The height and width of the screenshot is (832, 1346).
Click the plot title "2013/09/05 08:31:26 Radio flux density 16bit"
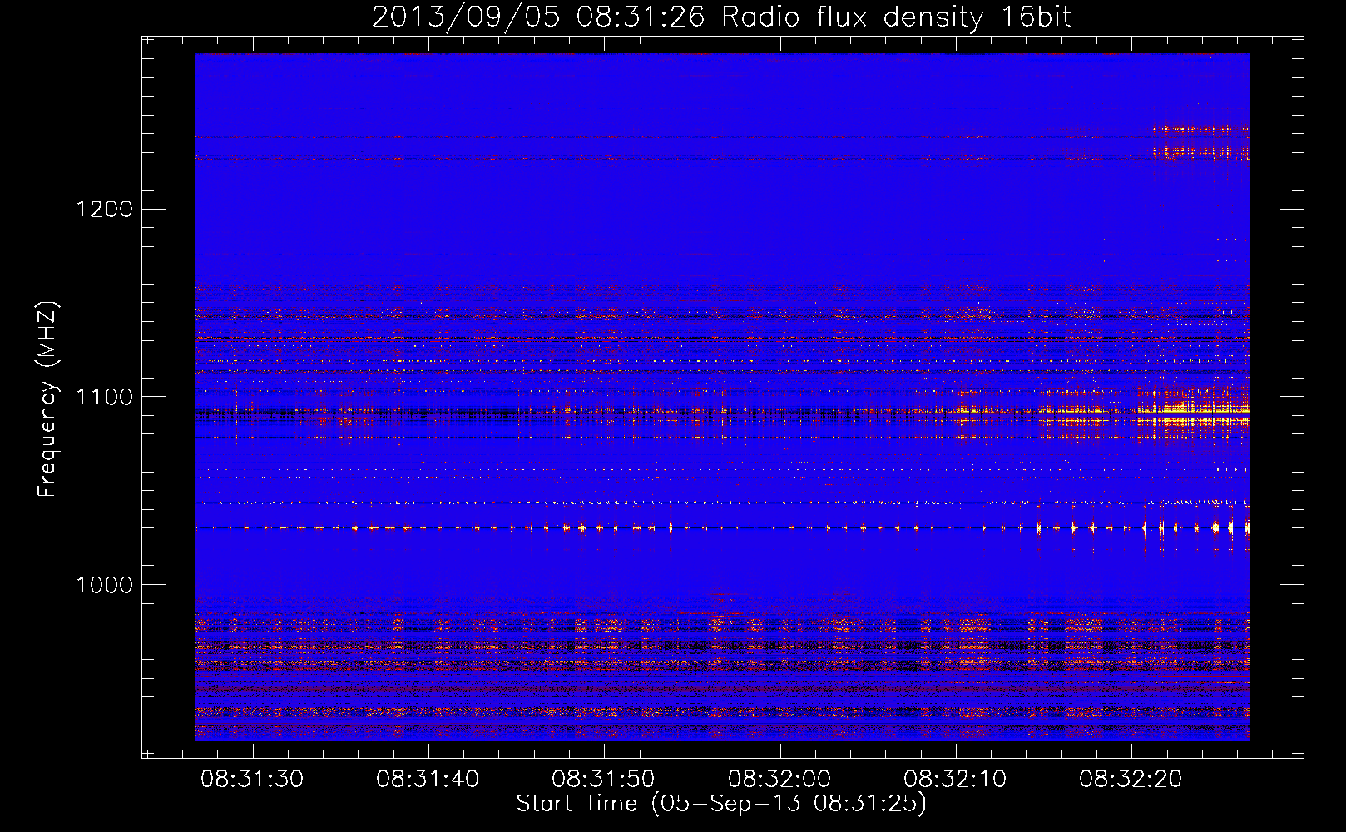coord(721,17)
